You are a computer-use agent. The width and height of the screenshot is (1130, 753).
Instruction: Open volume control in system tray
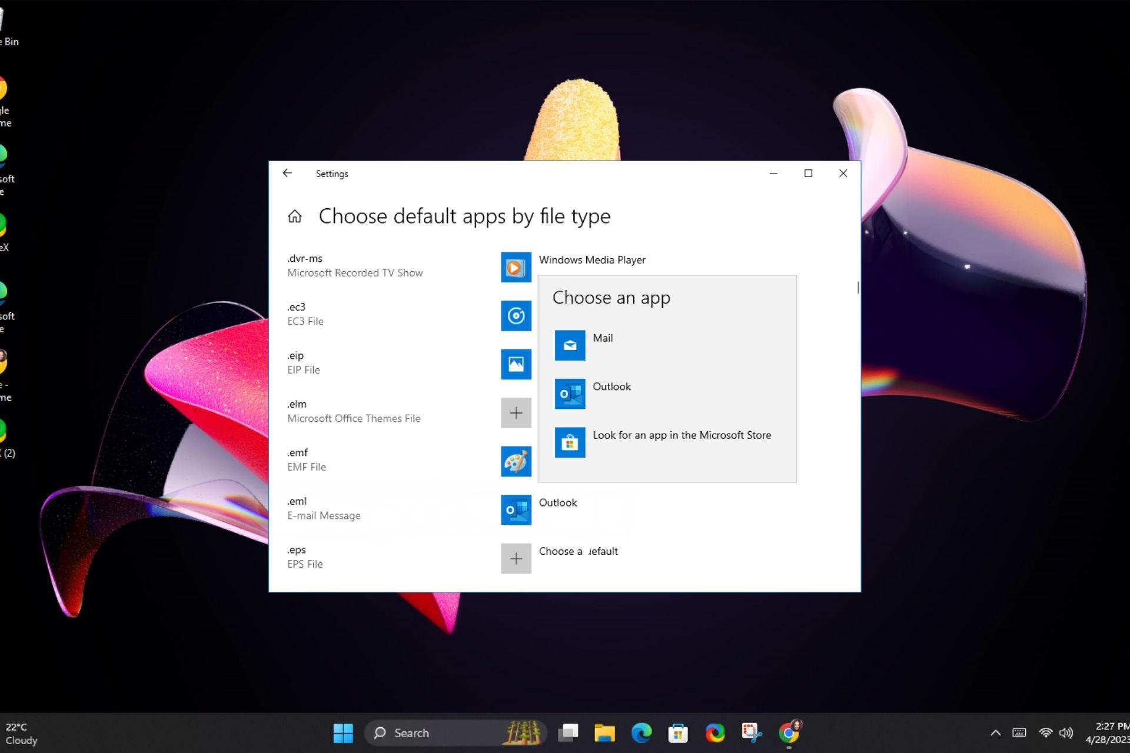(1066, 733)
